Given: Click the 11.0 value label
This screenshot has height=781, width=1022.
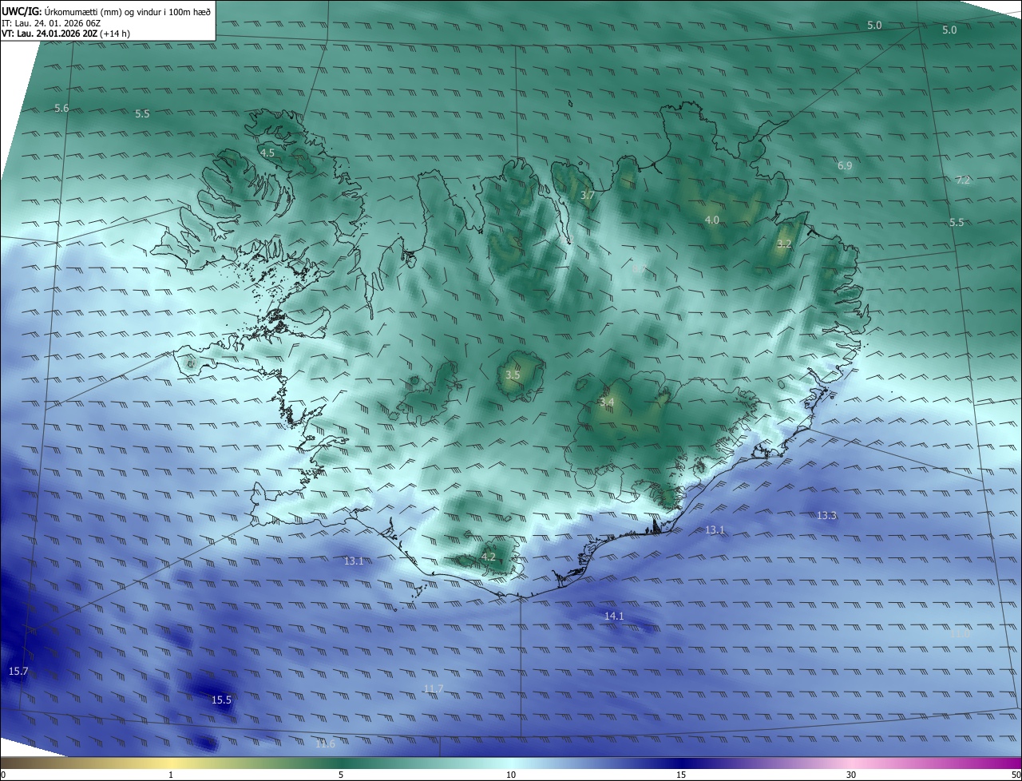Looking at the screenshot, I should (x=959, y=632).
